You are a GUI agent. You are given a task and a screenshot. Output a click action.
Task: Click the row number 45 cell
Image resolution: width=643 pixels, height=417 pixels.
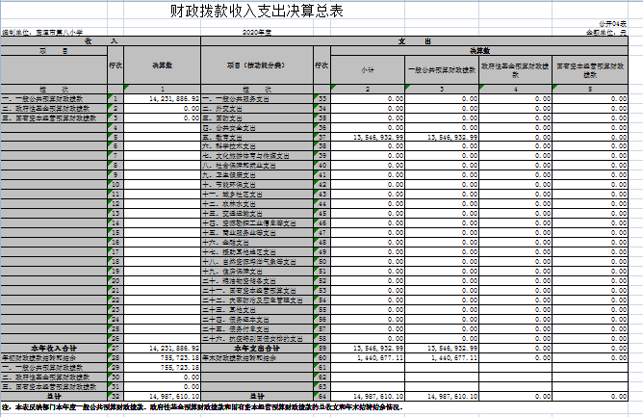click(321, 214)
